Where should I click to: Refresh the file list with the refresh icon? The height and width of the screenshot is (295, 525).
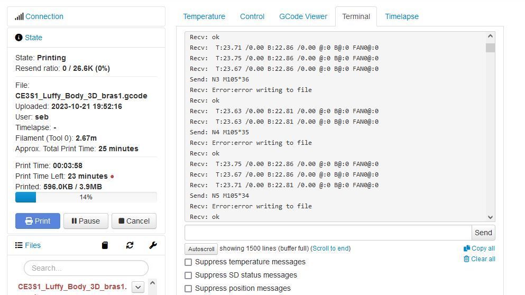130,245
